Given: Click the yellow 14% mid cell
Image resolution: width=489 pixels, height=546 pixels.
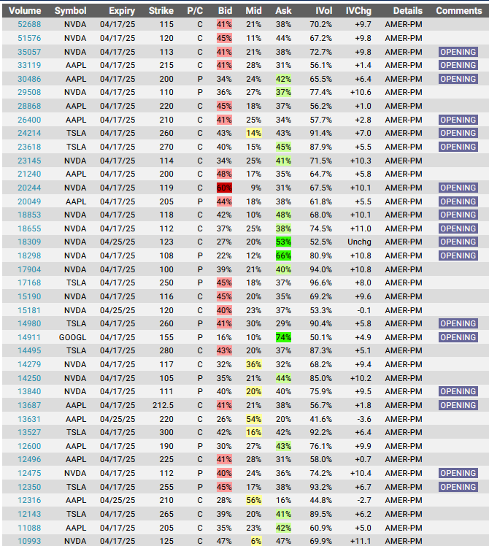Looking at the screenshot, I should point(253,133).
